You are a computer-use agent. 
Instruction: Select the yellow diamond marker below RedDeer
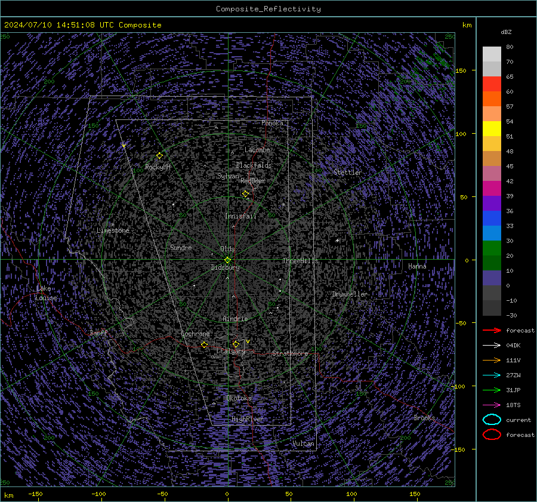(x=245, y=194)
